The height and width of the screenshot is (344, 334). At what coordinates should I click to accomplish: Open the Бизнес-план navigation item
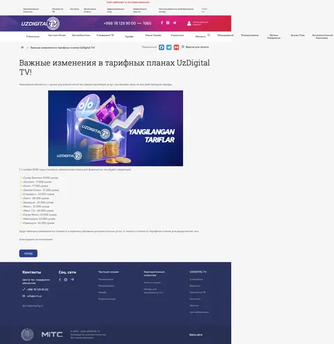point(298,36)
